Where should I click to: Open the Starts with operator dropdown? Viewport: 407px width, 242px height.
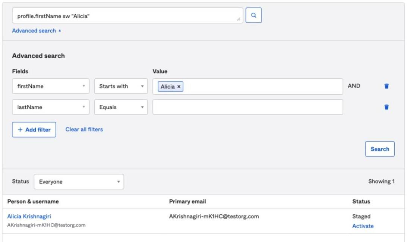click(x=121, y=86)
